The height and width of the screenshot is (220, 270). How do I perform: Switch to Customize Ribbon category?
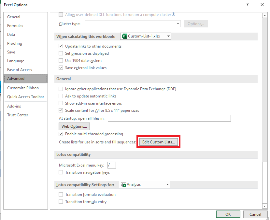tap(23, 88)
